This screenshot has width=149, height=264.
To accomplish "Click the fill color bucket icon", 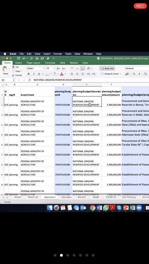I will click(x=54, y=74).
